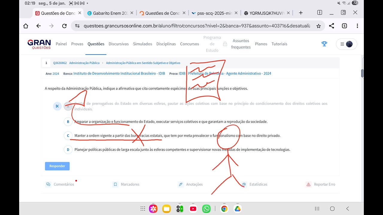
Task: Open Painel menu item
Action: (61, 44)
